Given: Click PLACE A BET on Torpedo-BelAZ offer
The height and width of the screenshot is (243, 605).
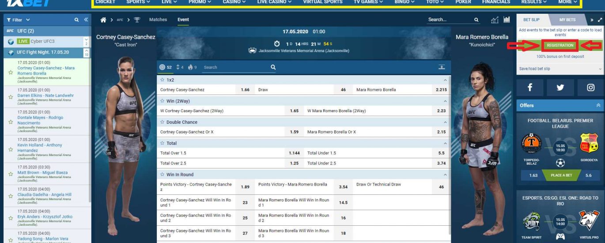Looking at the screenshot, I should pos(561,175).
